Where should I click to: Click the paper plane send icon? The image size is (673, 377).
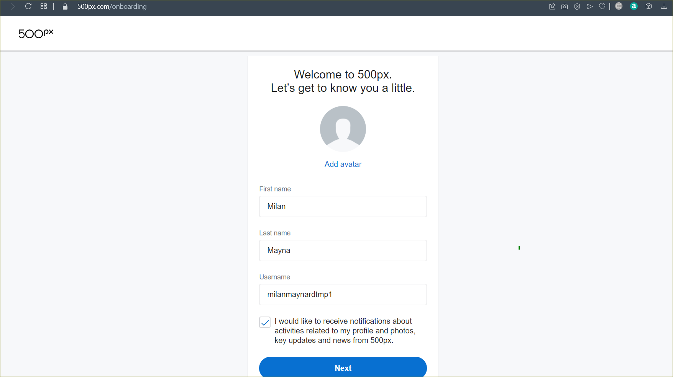tap(589, 7)
